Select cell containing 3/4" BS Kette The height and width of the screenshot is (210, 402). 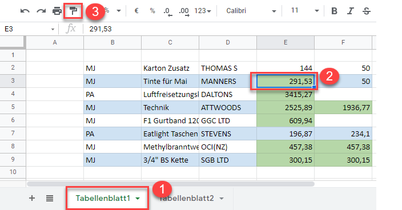tap(170, 160)
